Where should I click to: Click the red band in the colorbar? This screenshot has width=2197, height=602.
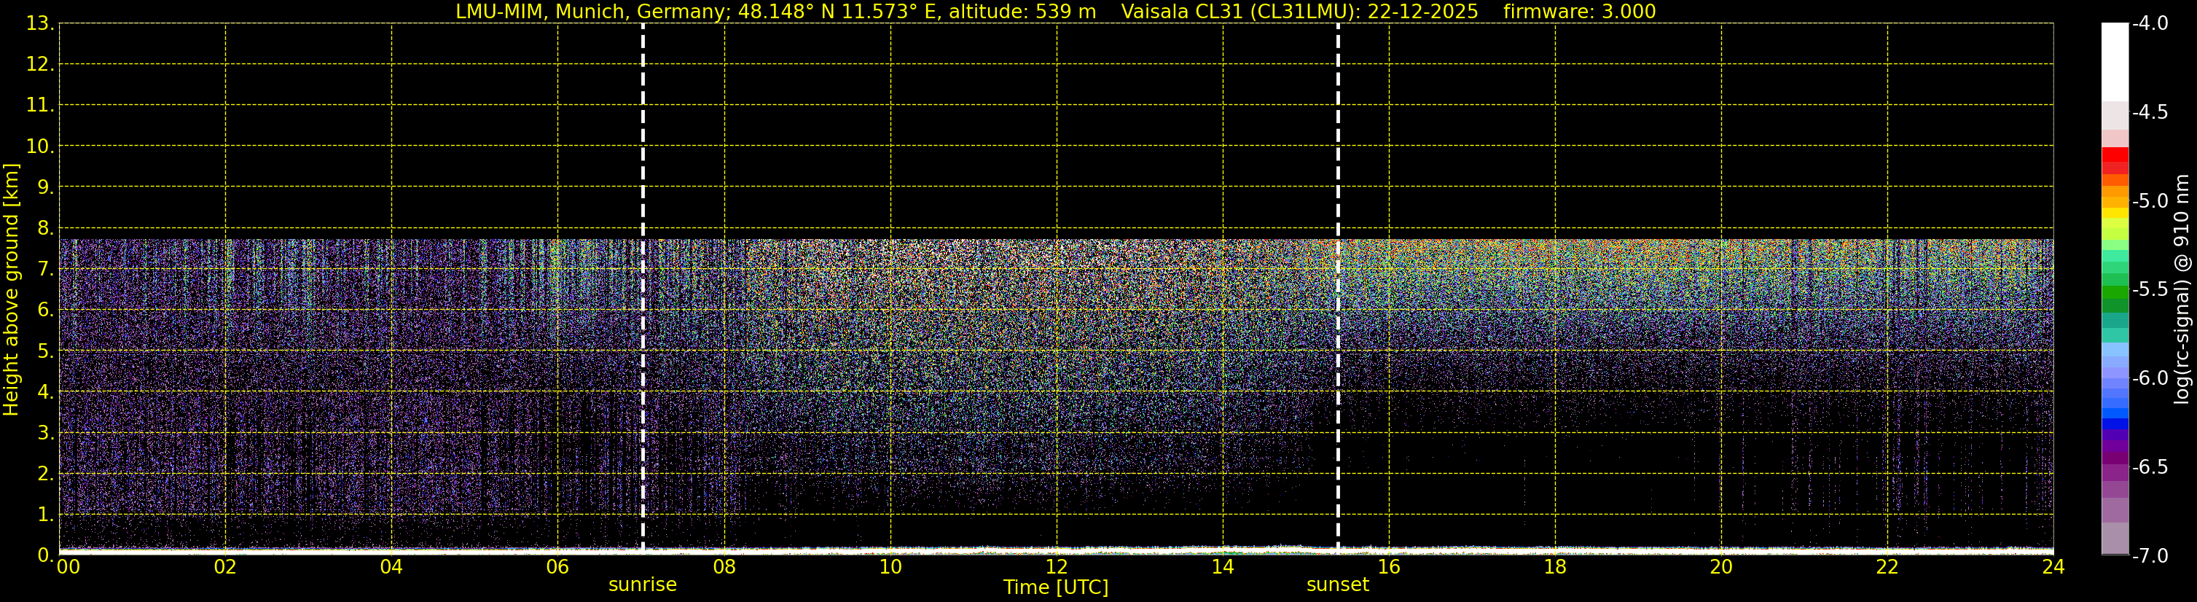pos(2114,156)
